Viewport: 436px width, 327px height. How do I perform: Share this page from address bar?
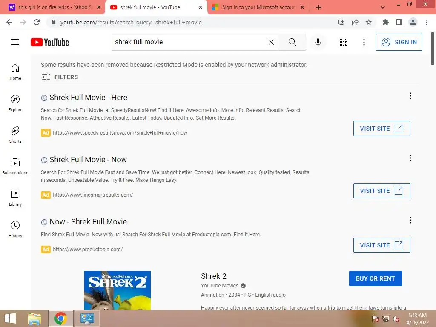pyautogui.click(x=355, y=22)
